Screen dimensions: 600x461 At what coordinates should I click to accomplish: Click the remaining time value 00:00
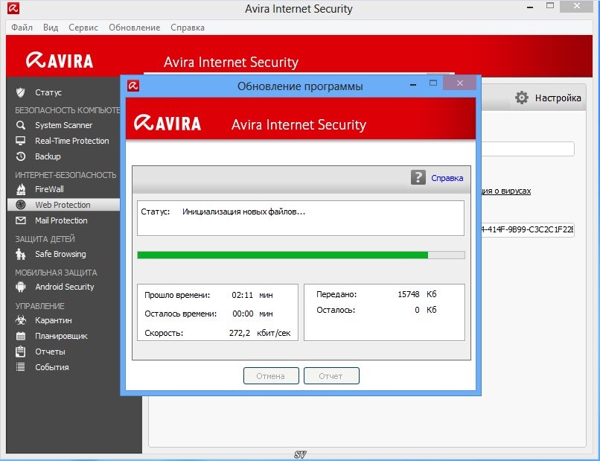(x=243, y=314)
